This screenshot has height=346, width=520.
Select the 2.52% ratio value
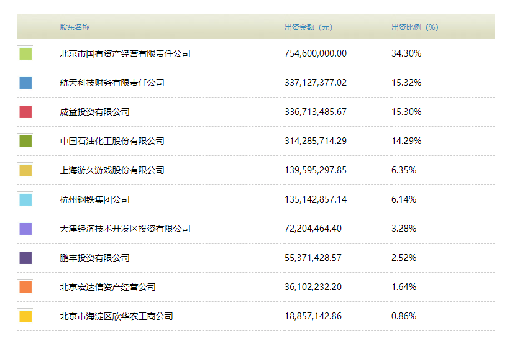coord(404,258)
